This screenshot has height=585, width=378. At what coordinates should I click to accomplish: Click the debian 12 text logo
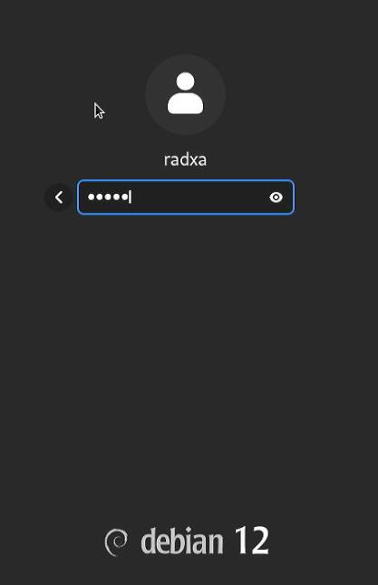tap(187, 542)
